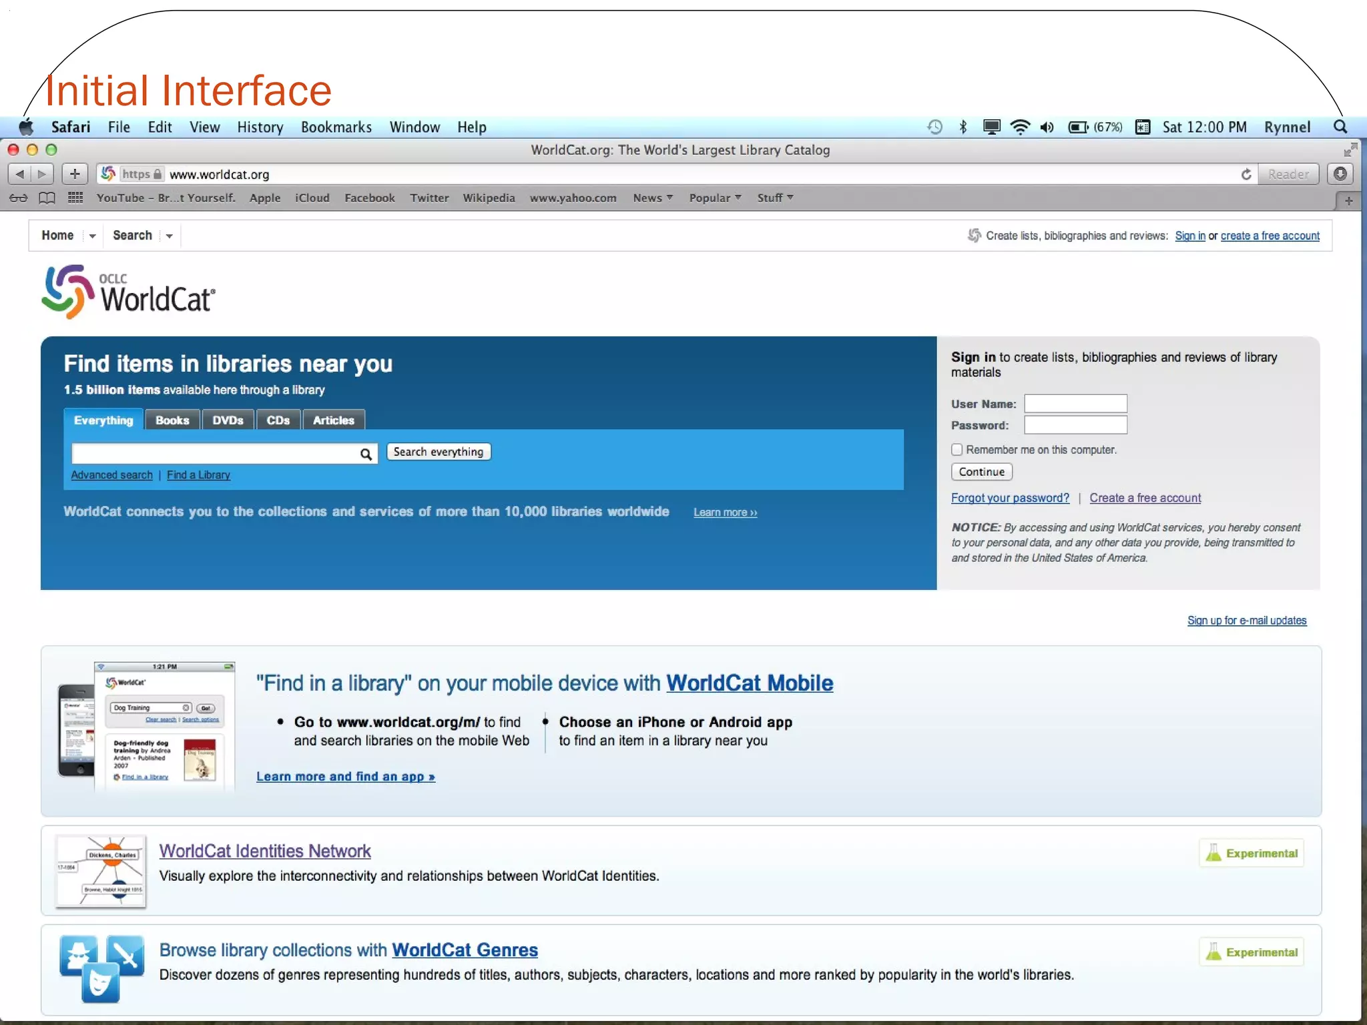
Task: Go back with Safari back arrow
Action: 19,174
